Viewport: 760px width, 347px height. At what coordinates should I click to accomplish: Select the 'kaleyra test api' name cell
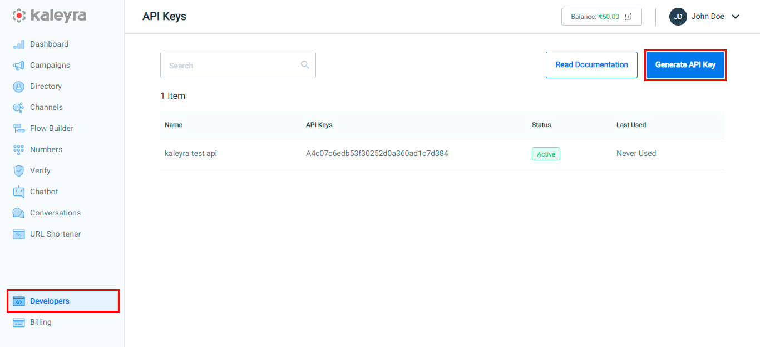click(191, 153)
